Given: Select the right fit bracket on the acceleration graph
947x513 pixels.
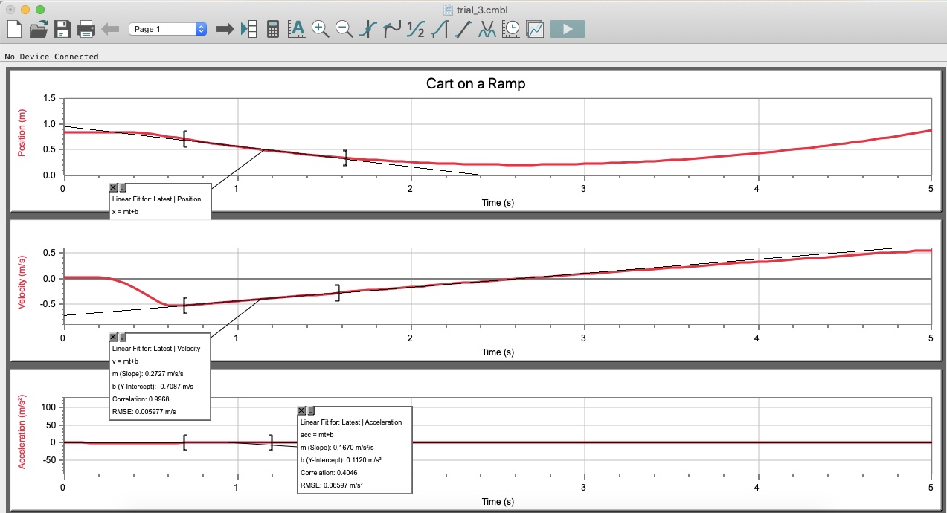Looking at the screenshot, I should (271, 442).
